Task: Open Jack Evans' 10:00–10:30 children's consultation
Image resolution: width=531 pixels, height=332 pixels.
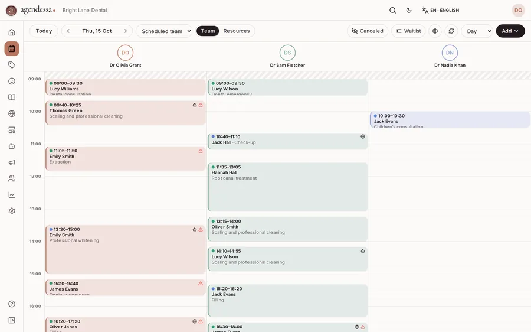Action: pyautogui.click(x=450, y=120)
